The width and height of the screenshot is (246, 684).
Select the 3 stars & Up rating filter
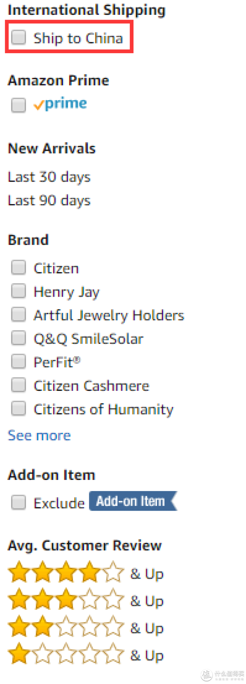tap(86, 600)
